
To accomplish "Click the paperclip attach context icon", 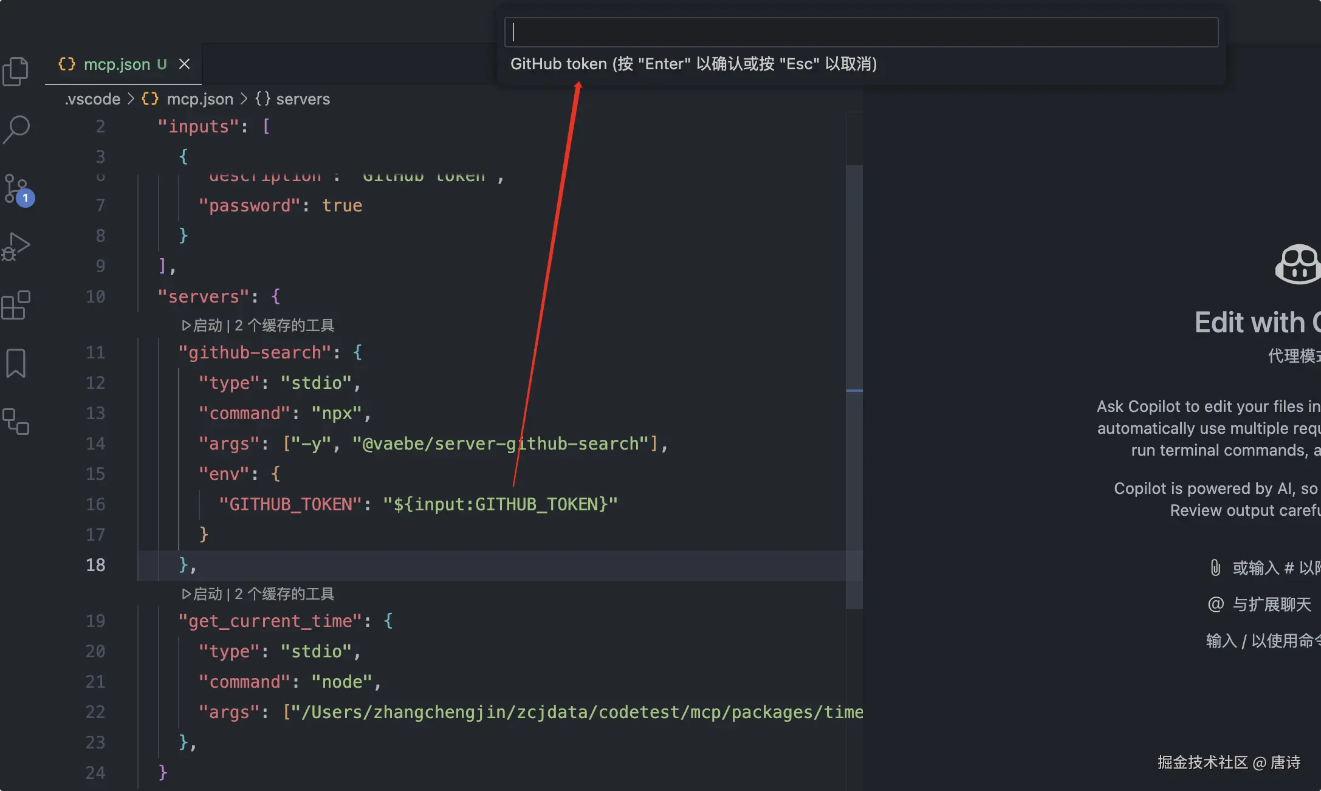I will click(x=1215, y=567).
